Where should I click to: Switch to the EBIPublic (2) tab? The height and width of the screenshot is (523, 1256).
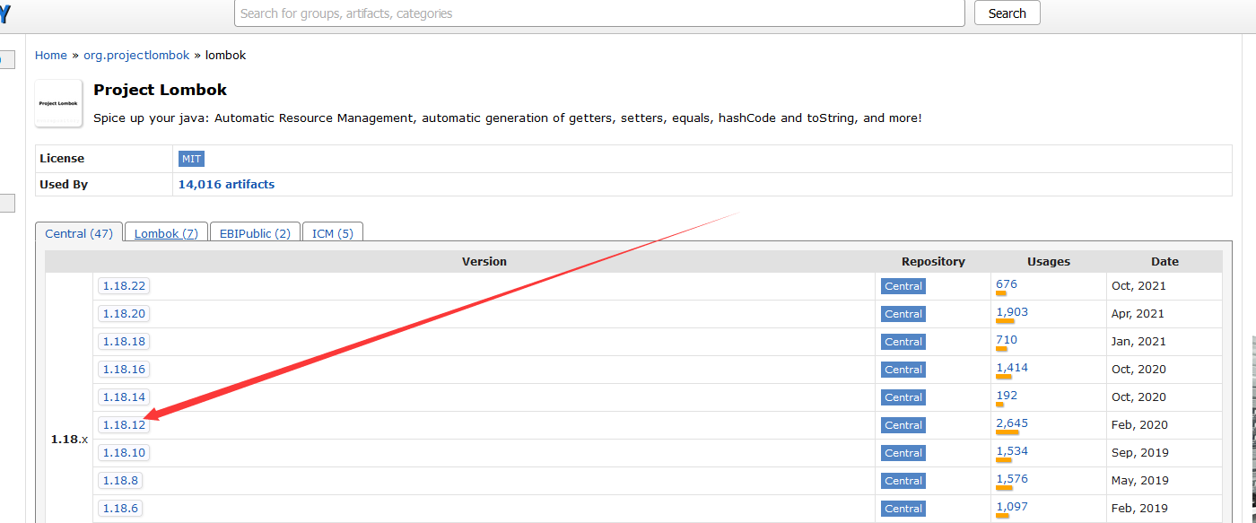tap(255, 233)
